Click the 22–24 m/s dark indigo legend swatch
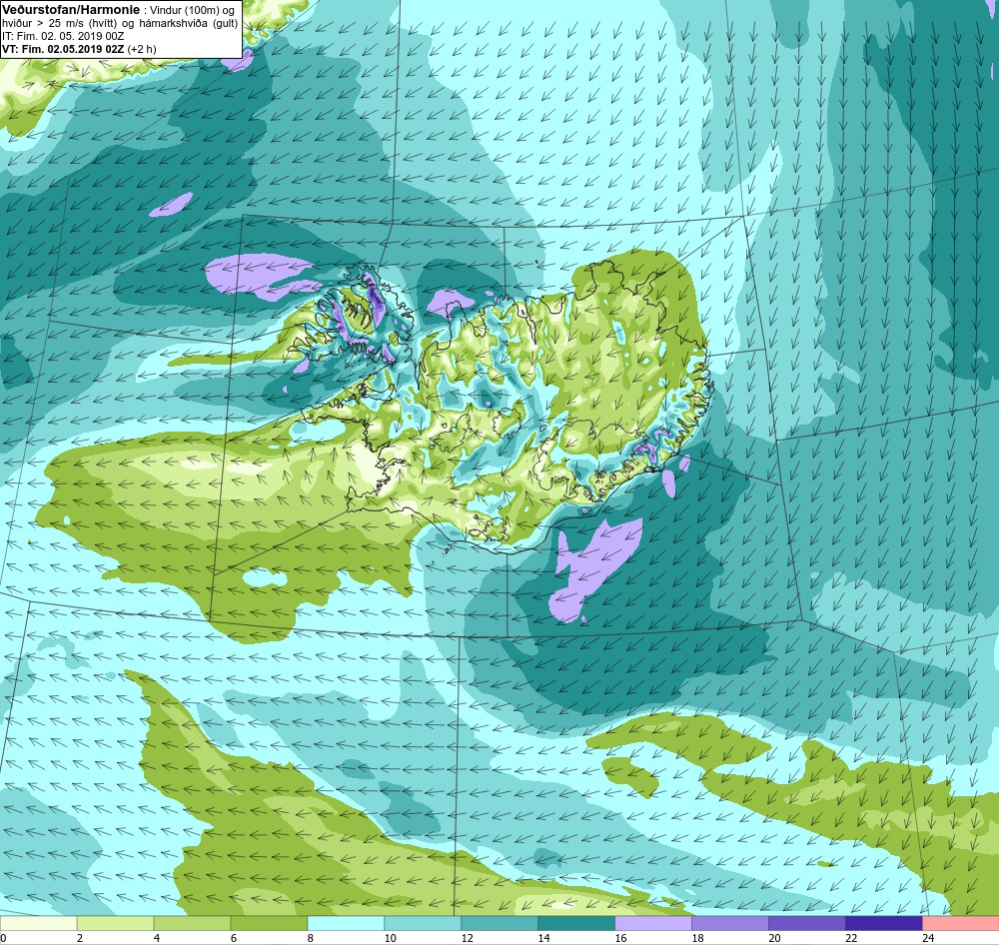 [x=884, y=923]
